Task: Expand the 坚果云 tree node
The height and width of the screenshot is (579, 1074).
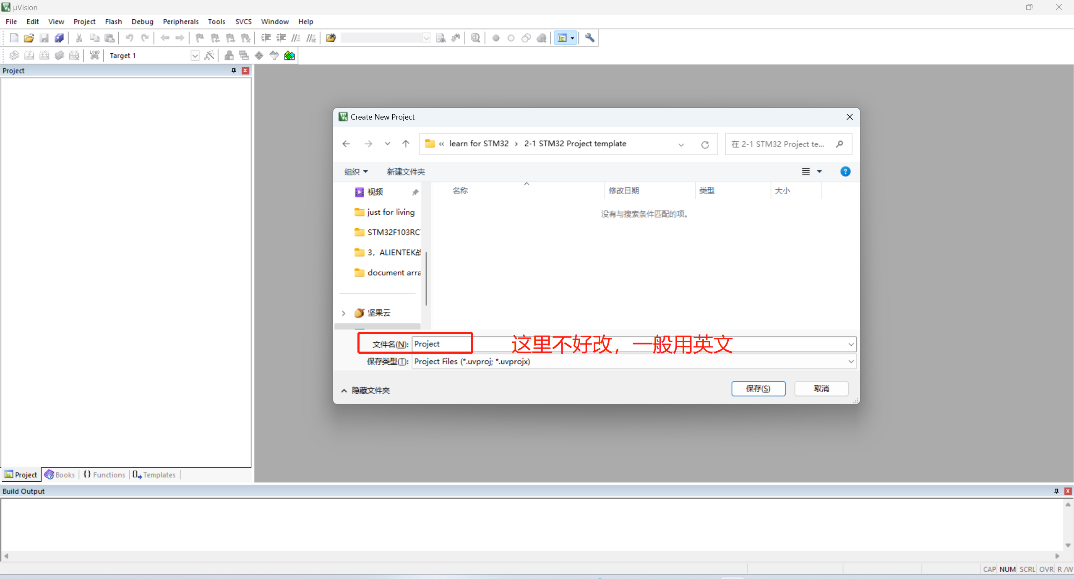Action: pyautogui.click(x=344, y=313)
